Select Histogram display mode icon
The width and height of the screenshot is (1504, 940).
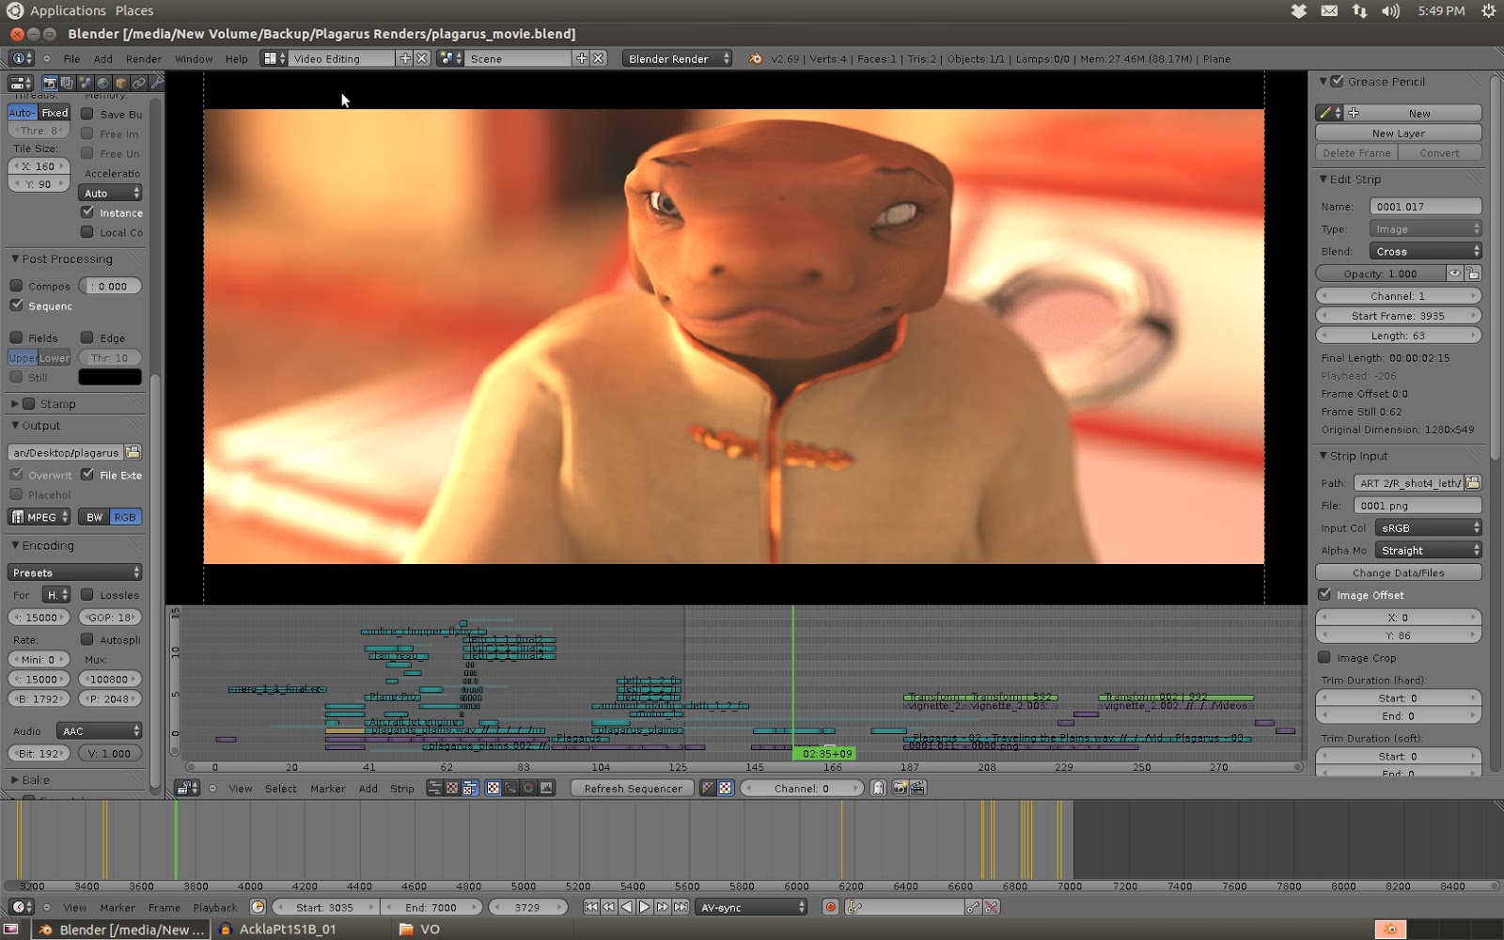point(546,788)
